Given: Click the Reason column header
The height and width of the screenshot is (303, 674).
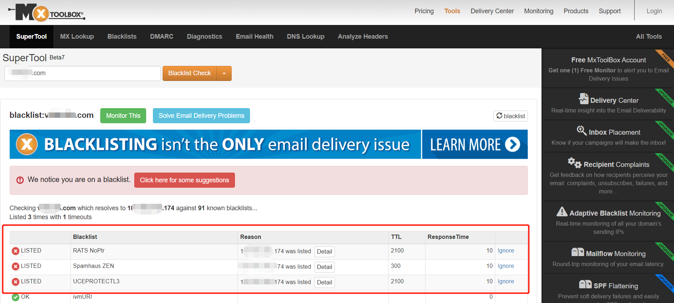Looking at the screenshot, I should click(251, 237).
